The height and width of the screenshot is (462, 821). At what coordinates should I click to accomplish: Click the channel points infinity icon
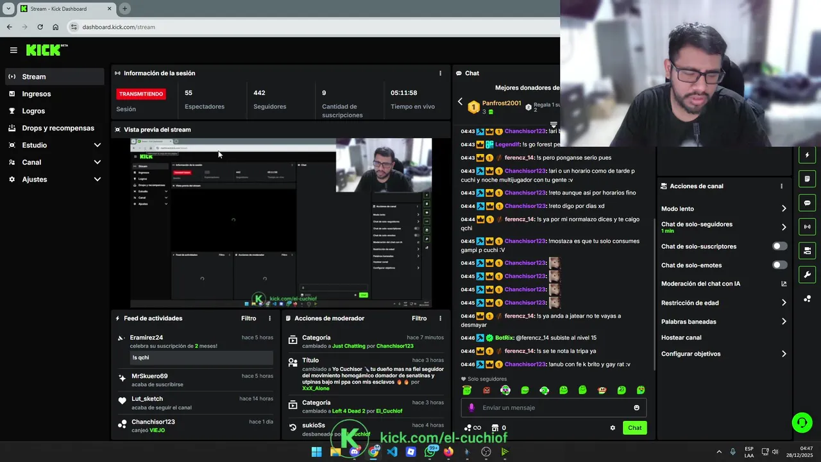pyautogui.click(x=473, y=428)
